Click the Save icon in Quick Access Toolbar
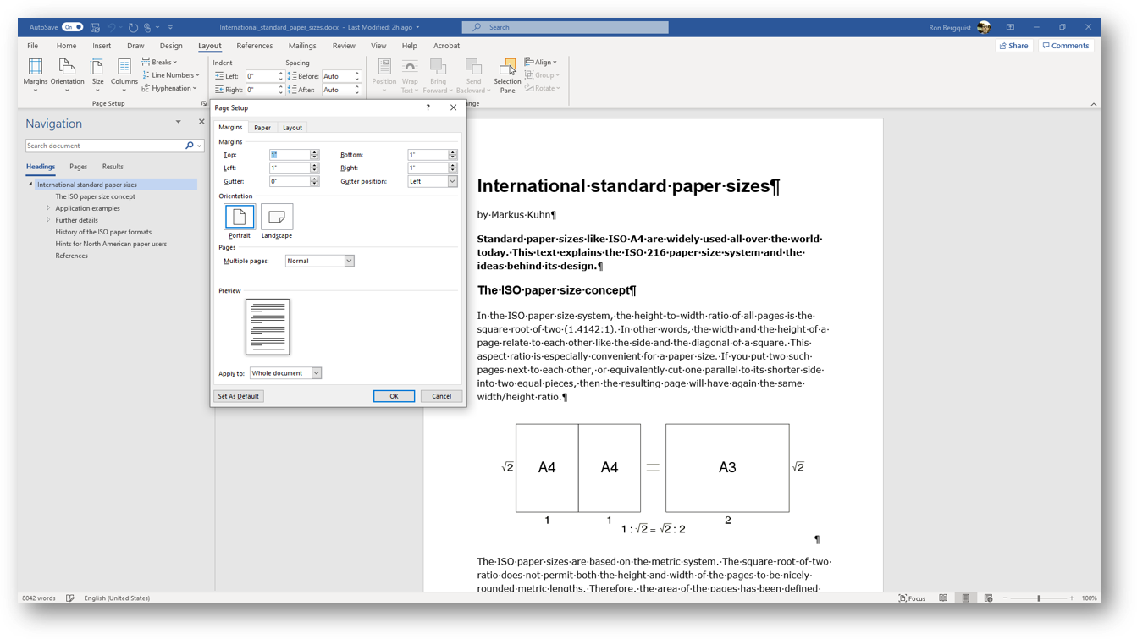This screenshot has width=1137, height=639. (95, 26)
